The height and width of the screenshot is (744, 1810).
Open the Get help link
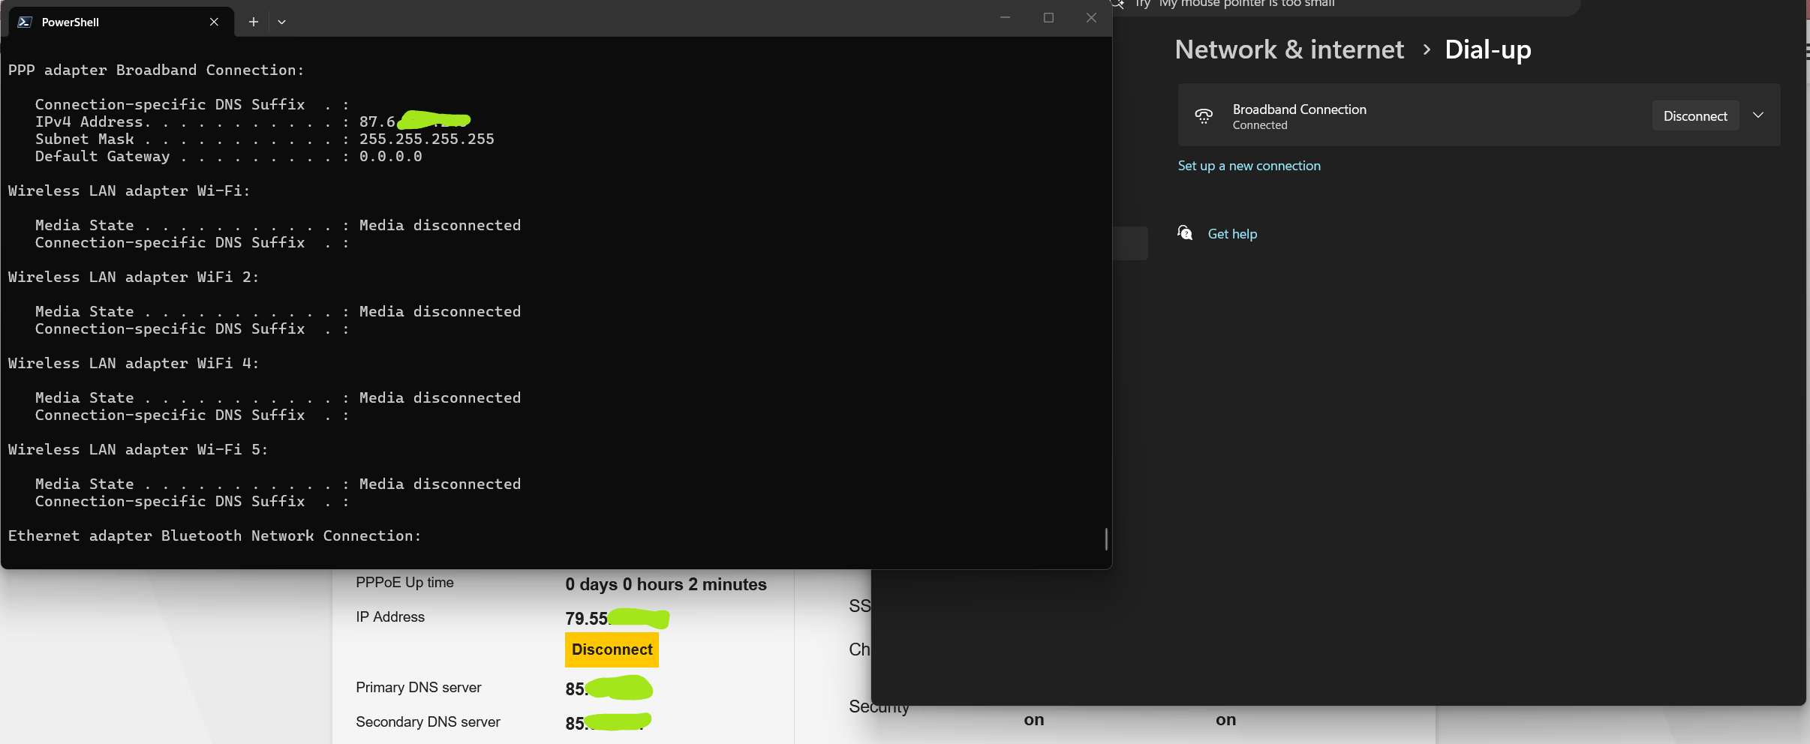point(1232,234)
